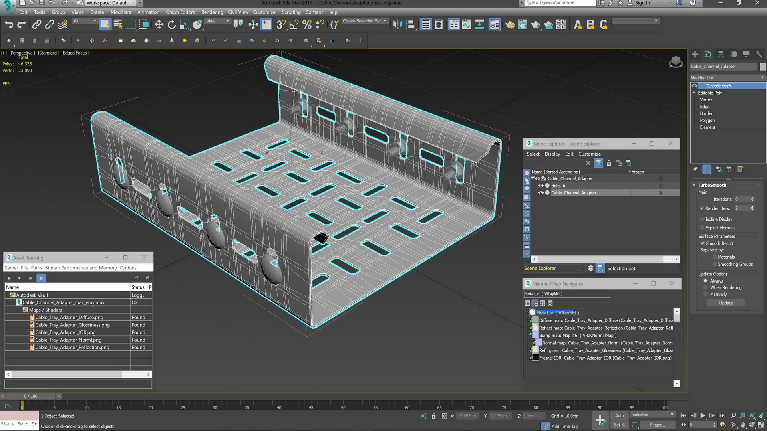Open the Rendering menu
767x431 pixels.
coord(212,12)
